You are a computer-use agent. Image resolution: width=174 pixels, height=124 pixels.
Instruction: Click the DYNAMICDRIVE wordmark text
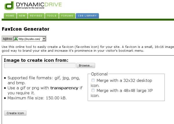(39, 5)
